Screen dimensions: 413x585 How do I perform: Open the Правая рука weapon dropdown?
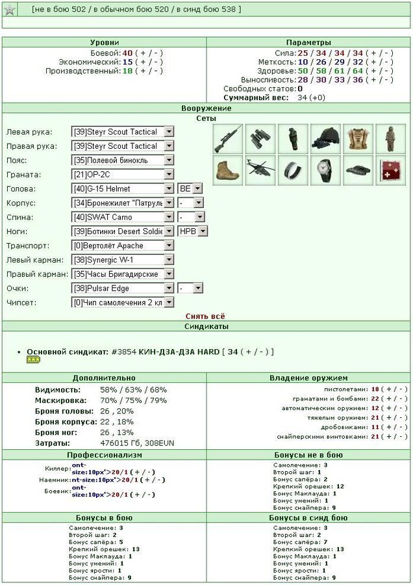pos(123,146)
